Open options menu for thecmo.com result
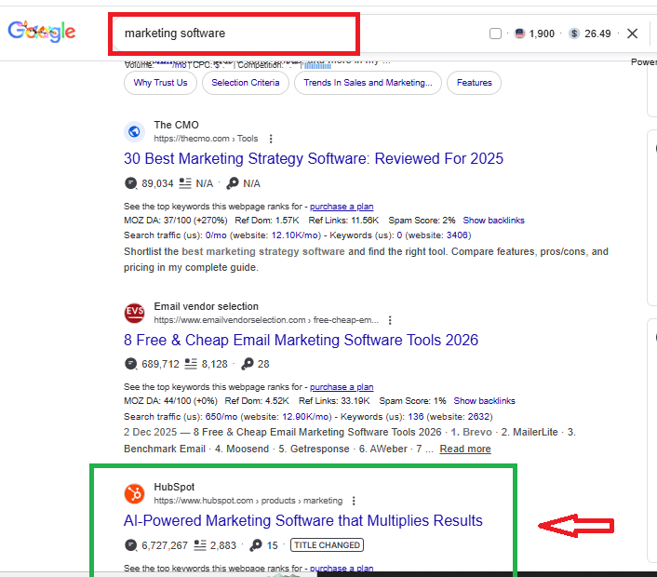 coord(271,139)
